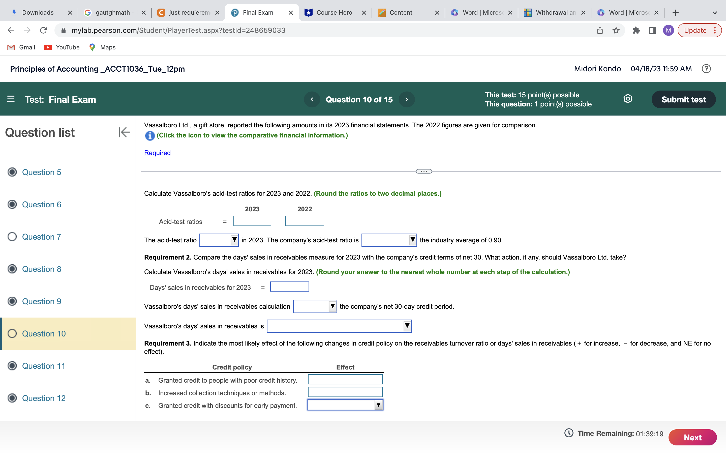Go to next question arrow in header
This screenshot has width=726, height=454.
[x=407, y=99]
